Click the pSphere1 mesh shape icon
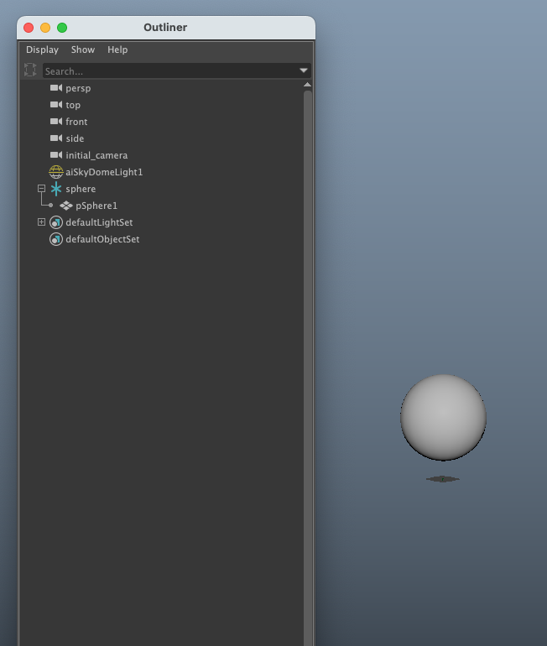Screen dimensions: 547x646 (x=66, y=206)
